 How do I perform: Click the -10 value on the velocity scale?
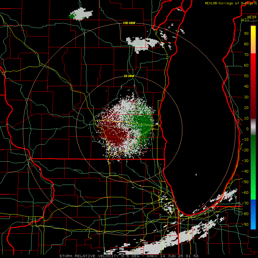245,140
